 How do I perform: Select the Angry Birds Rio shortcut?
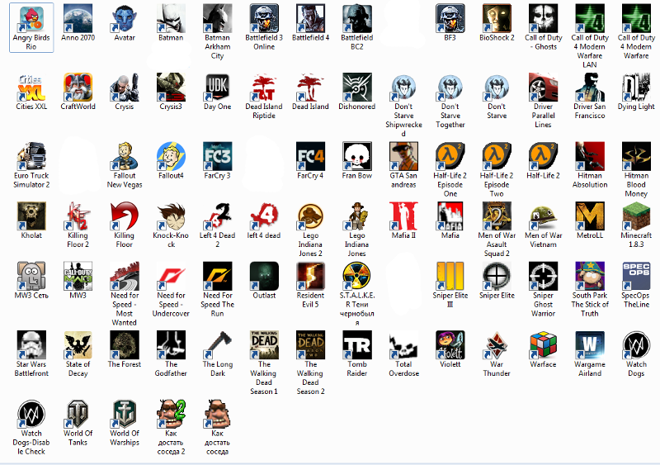32,18
